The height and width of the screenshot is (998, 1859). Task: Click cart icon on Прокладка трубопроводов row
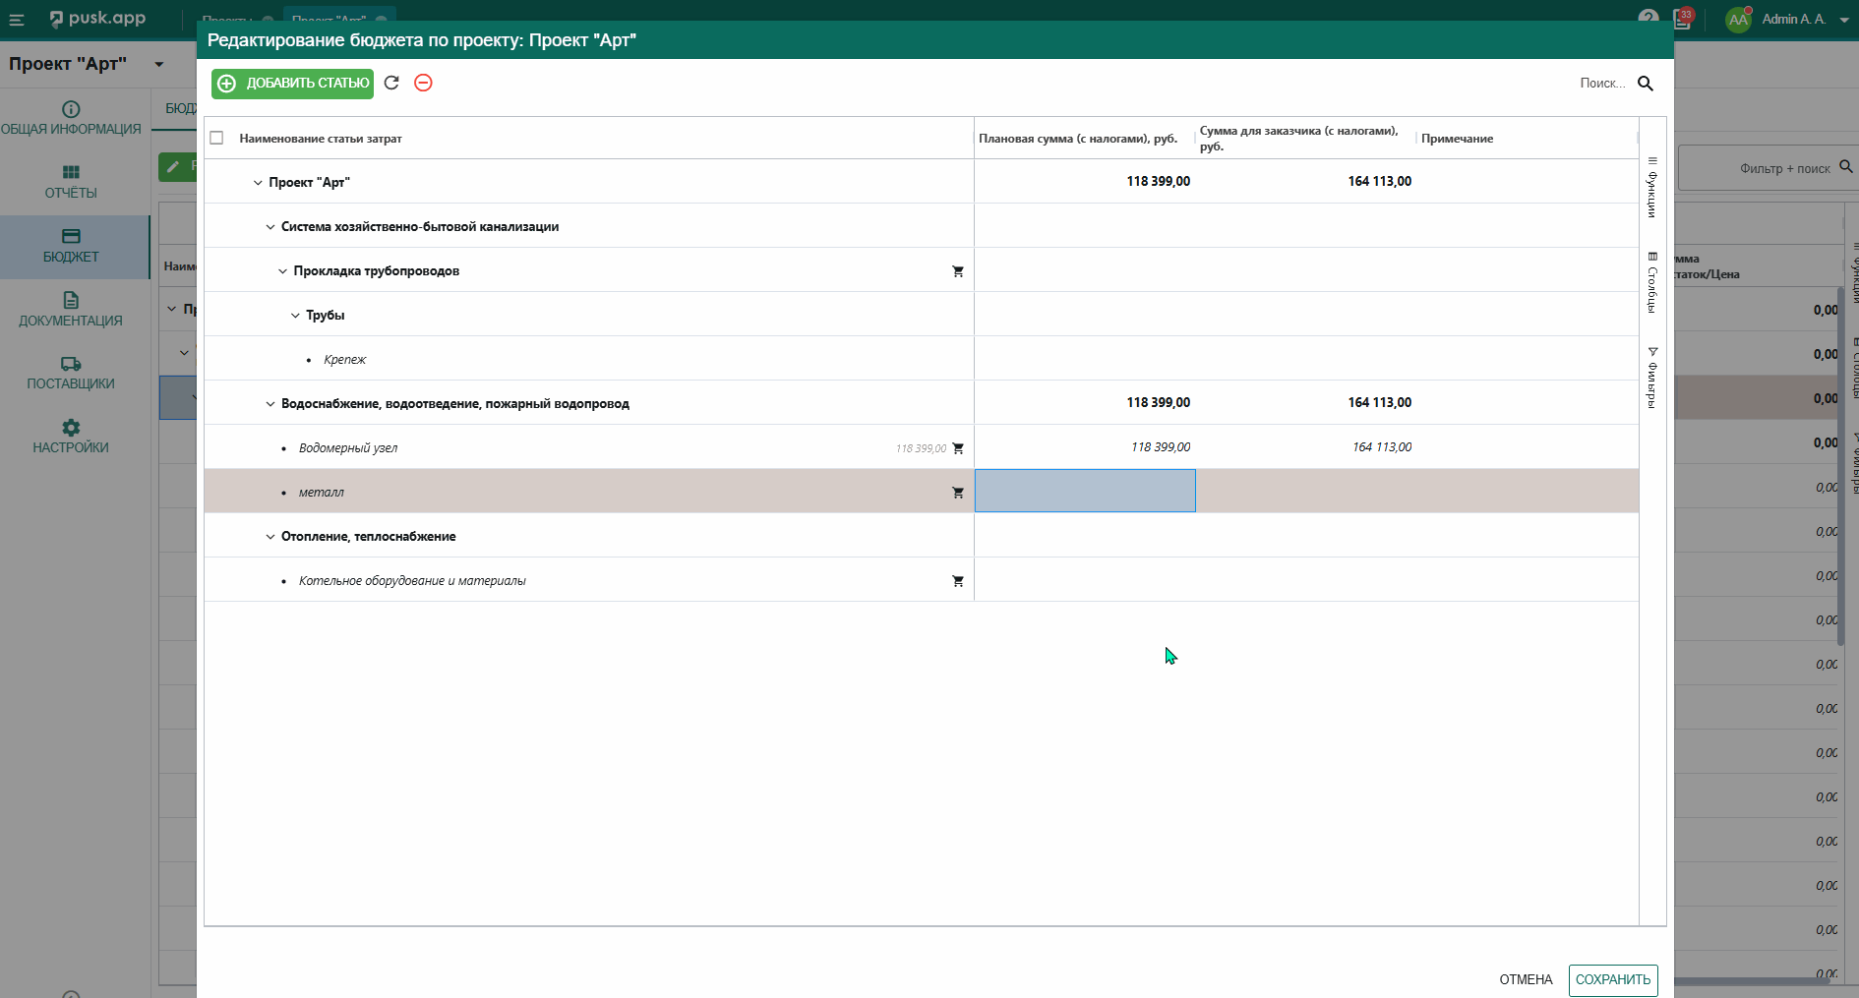pyautogui.click(x=957, y=271)
